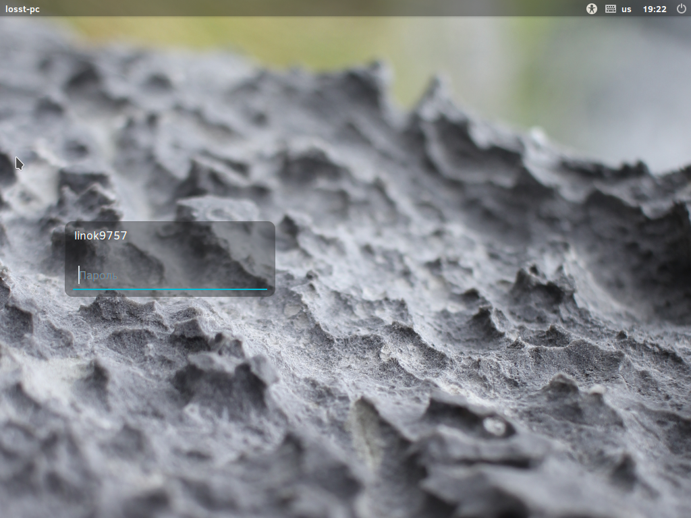691x518 pixels.
Task: Open the keyboard layout icon
Action: (x=610, y=8)
